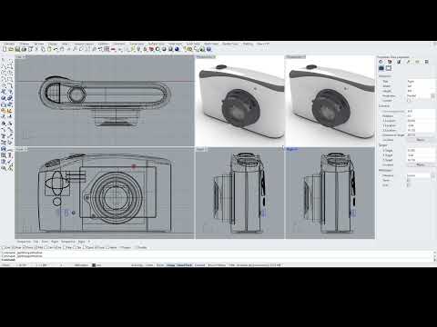The image size is (437, 327).
Task: Click the Lens length input field
Action: coord(421,111)
